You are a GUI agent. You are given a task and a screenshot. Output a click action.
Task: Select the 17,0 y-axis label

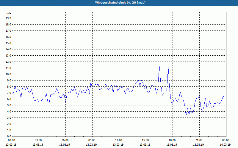[x=8, y=31]
